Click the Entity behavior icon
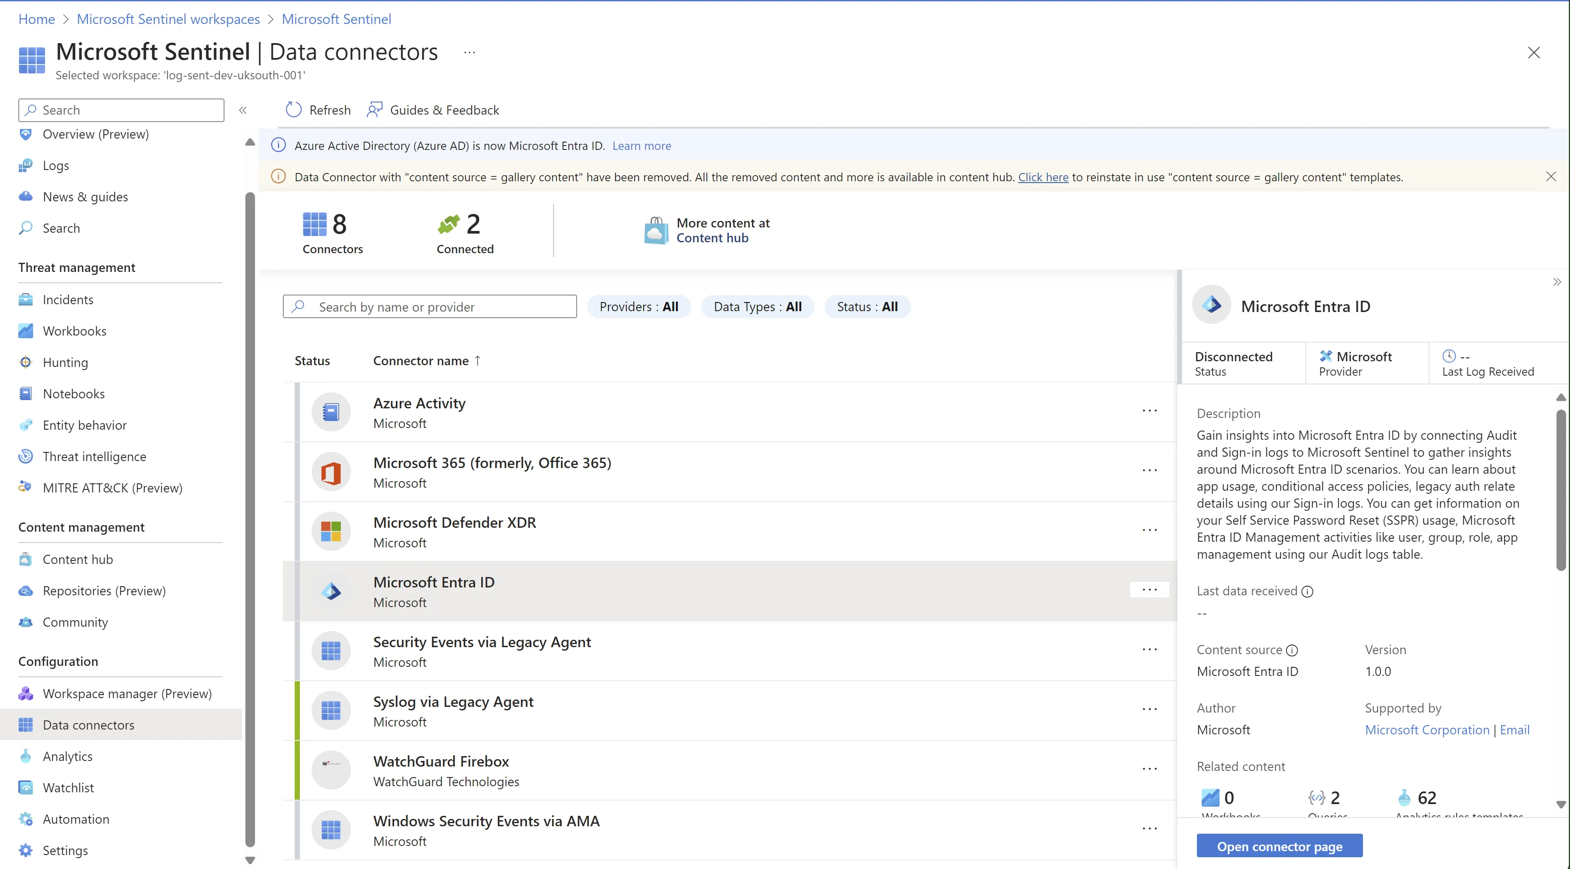 tap(26, 425)
